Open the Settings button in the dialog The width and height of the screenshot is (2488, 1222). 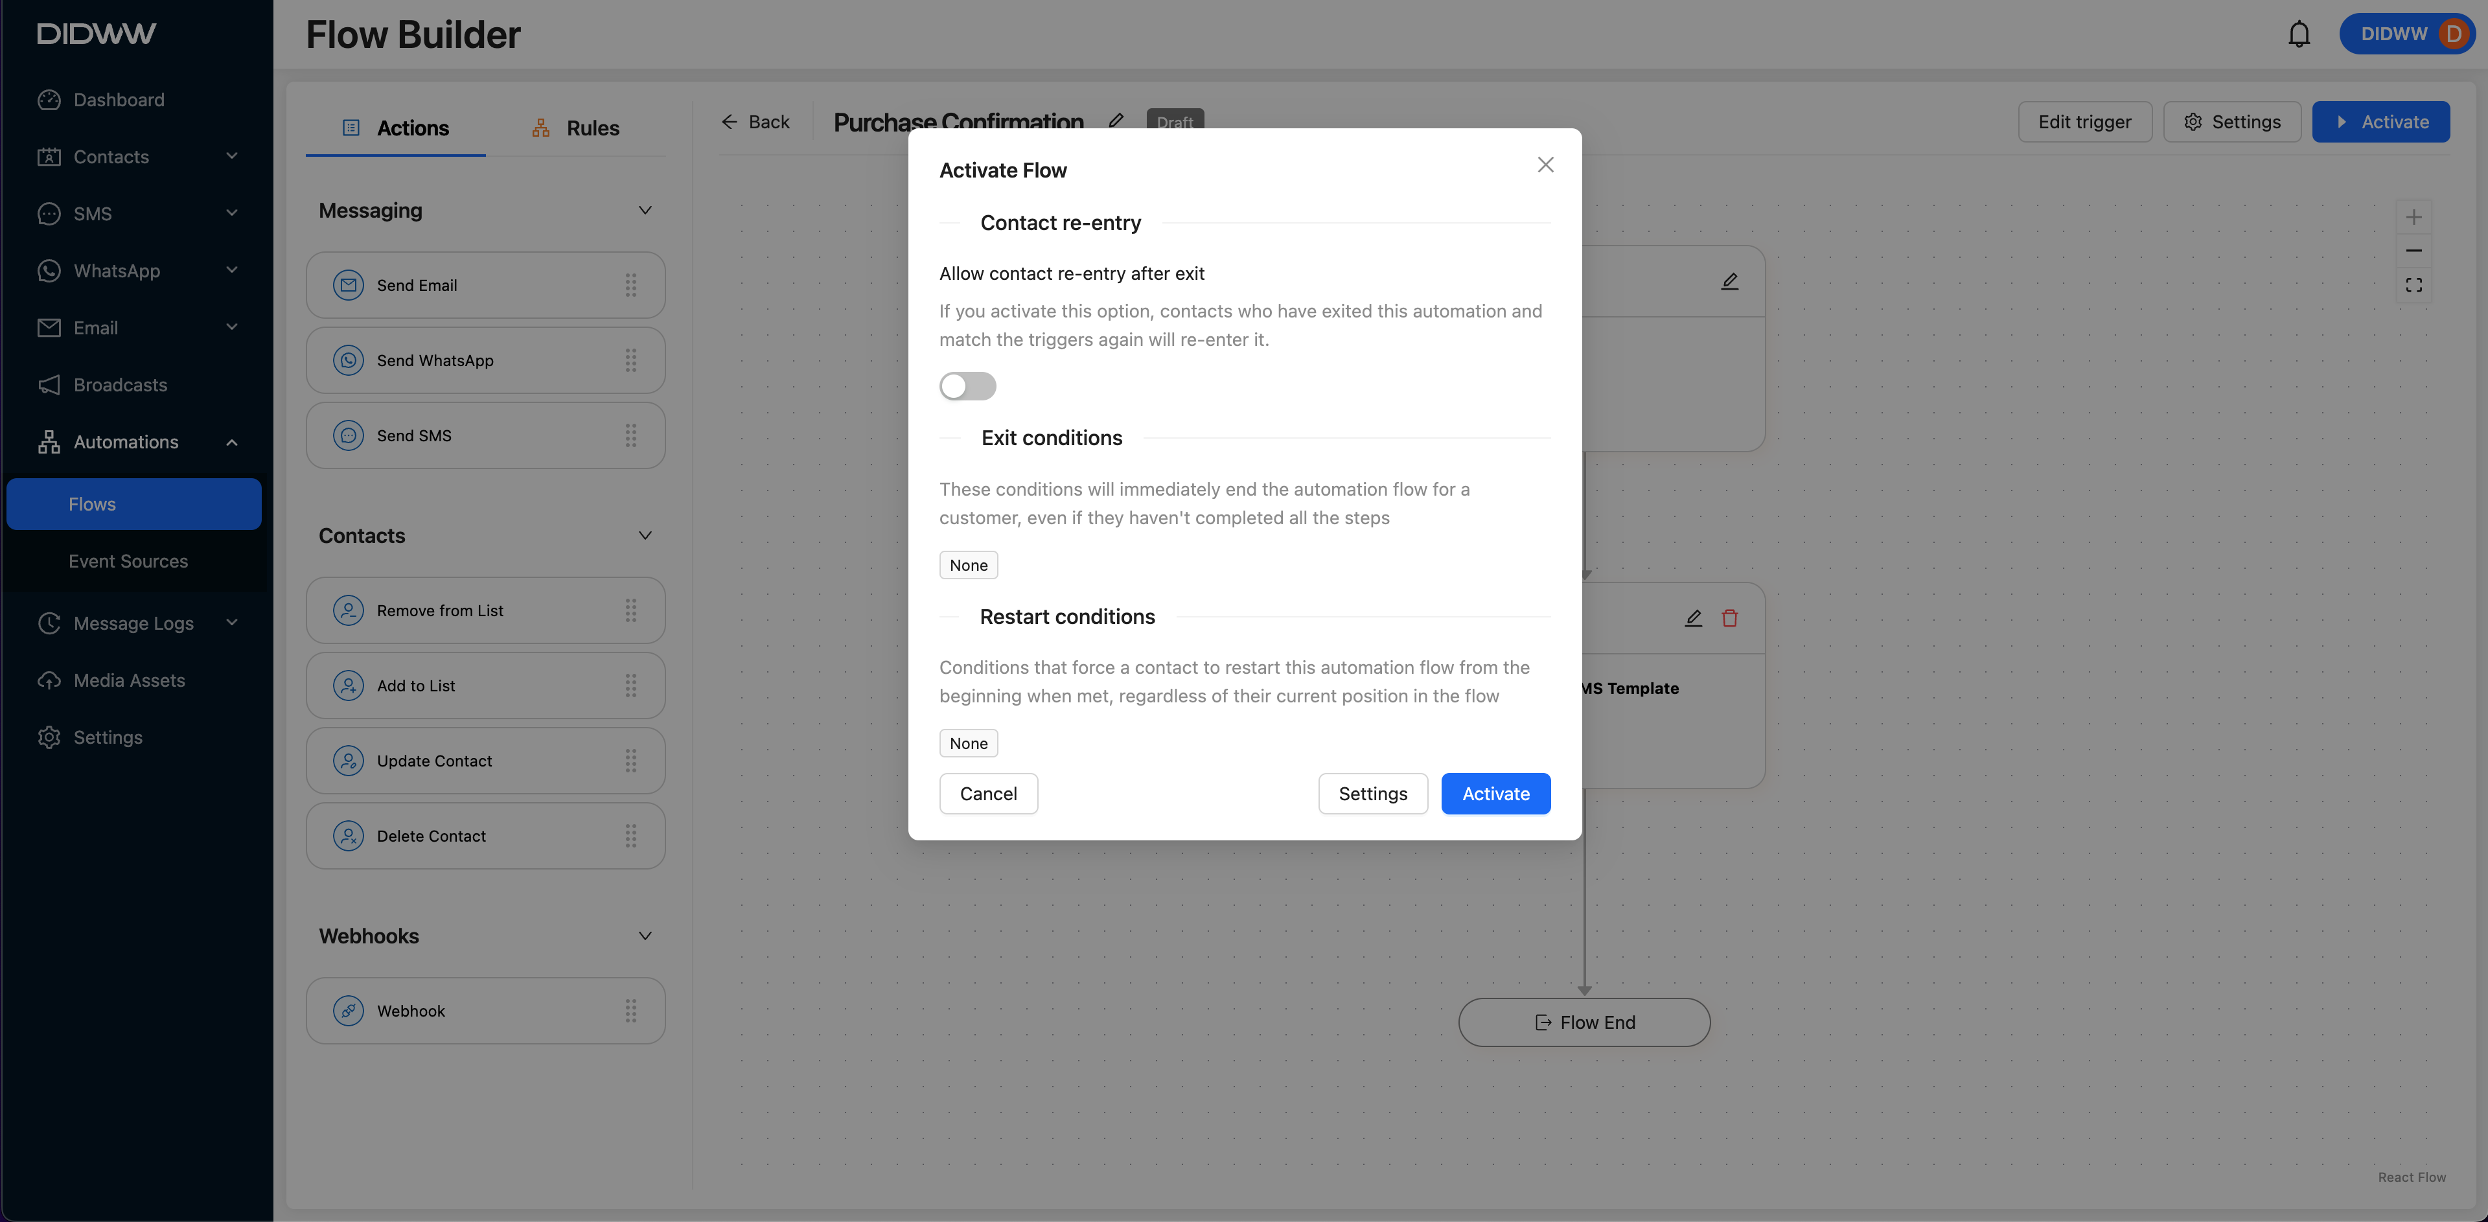(x=1372, y=793)
